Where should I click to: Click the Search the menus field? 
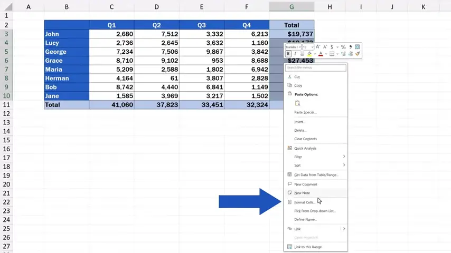point(316,67)
